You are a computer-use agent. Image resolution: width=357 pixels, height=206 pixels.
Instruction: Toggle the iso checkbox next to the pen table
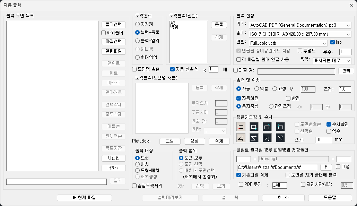[x=336, y=42]
